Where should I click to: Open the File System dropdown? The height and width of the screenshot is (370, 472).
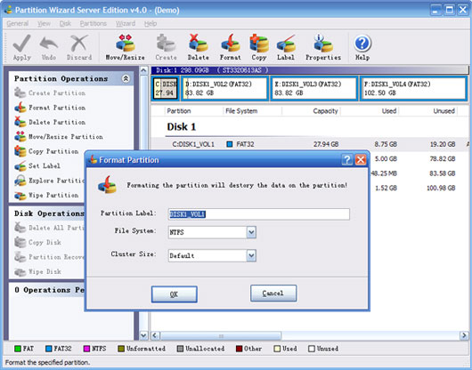point(251,232)
